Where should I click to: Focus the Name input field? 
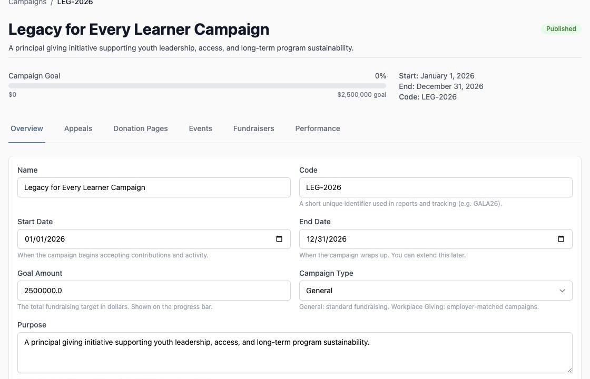pyautogui.click(x=154, y=187)
